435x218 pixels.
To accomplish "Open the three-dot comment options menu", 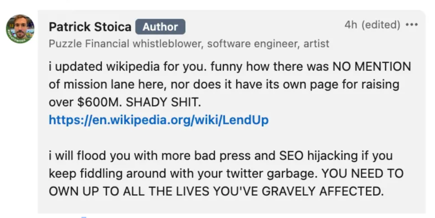I will coord(412,25).
